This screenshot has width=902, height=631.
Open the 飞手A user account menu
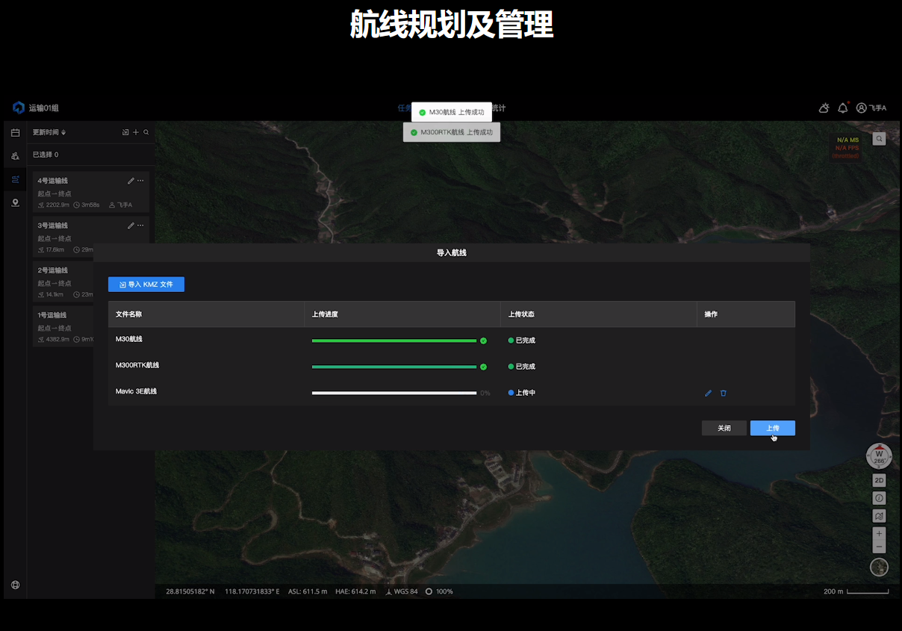871,108
